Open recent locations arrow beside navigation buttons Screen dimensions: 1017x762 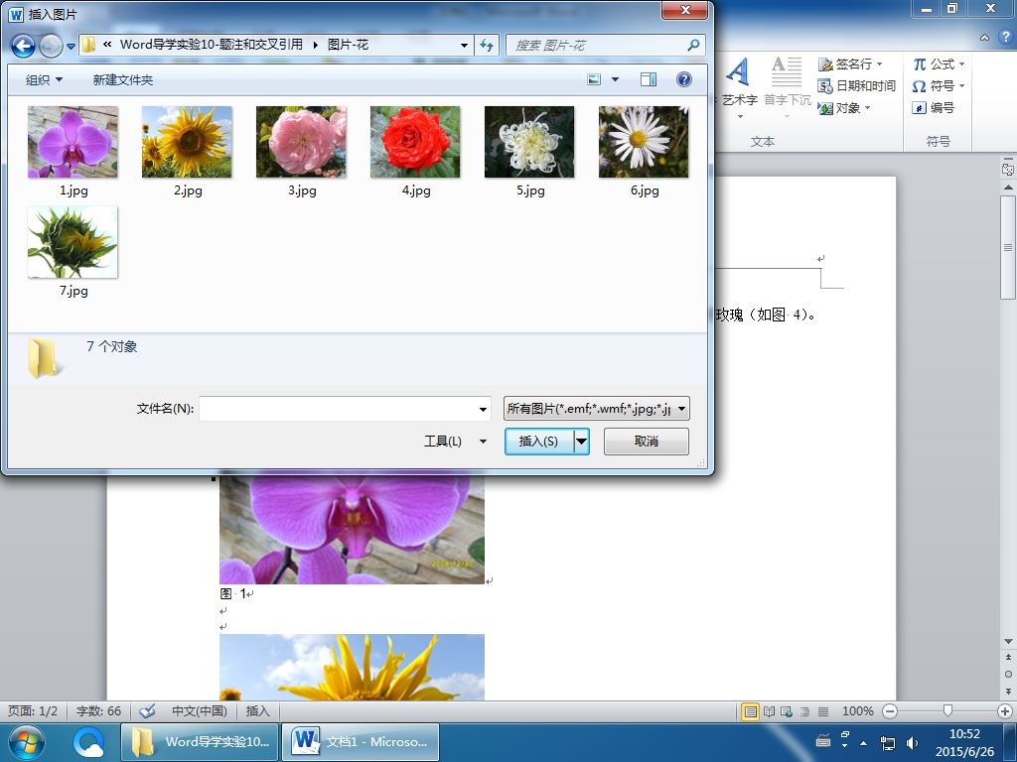point(71,46)
